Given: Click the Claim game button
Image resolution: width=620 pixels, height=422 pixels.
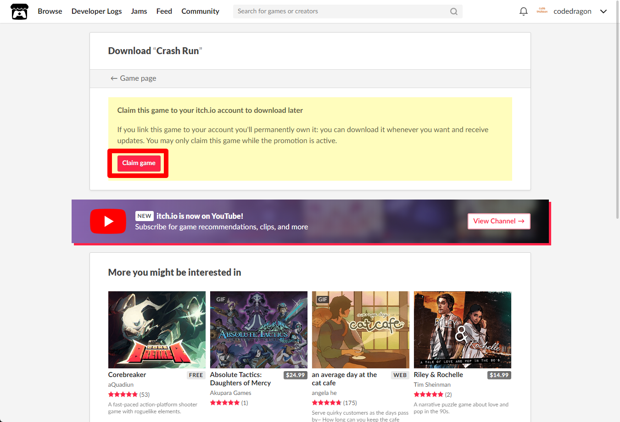Looking at the screenshot, I should point(139,163).
